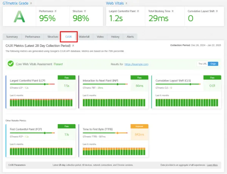Viewport: 227px width, 174px height.
Task: Click the TTFB last 6 months chart
Action: click(114, 151)
